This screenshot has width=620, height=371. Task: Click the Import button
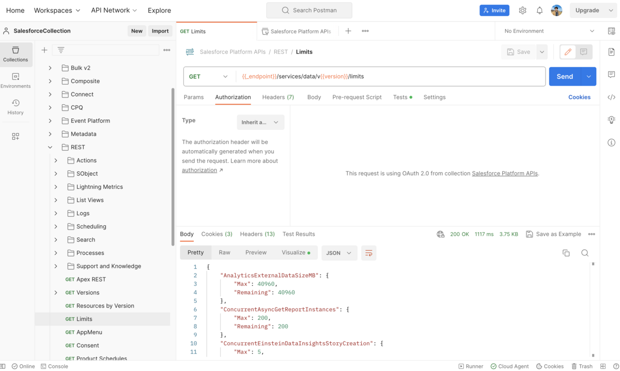click(x=160, y=31)
